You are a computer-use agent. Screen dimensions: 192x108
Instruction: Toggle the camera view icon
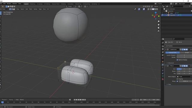click(x=158, y=28)
